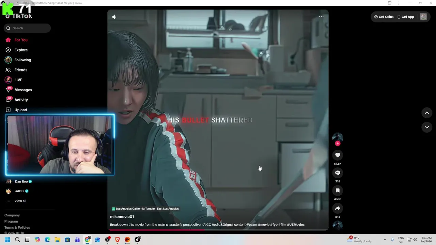The height and width of the screenshot is (245, 436).
Task: Open Windows Search on the taskbar
Action: [17, 240]
